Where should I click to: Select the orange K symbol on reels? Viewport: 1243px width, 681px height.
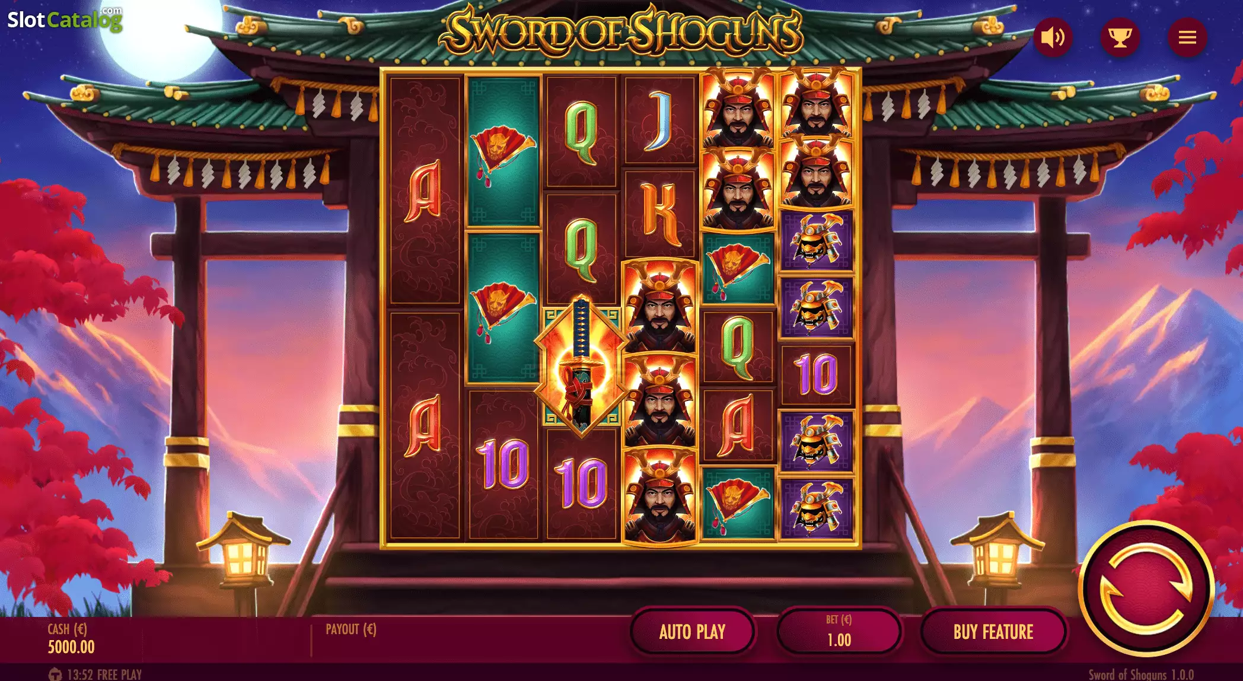[x=660, y=214]
